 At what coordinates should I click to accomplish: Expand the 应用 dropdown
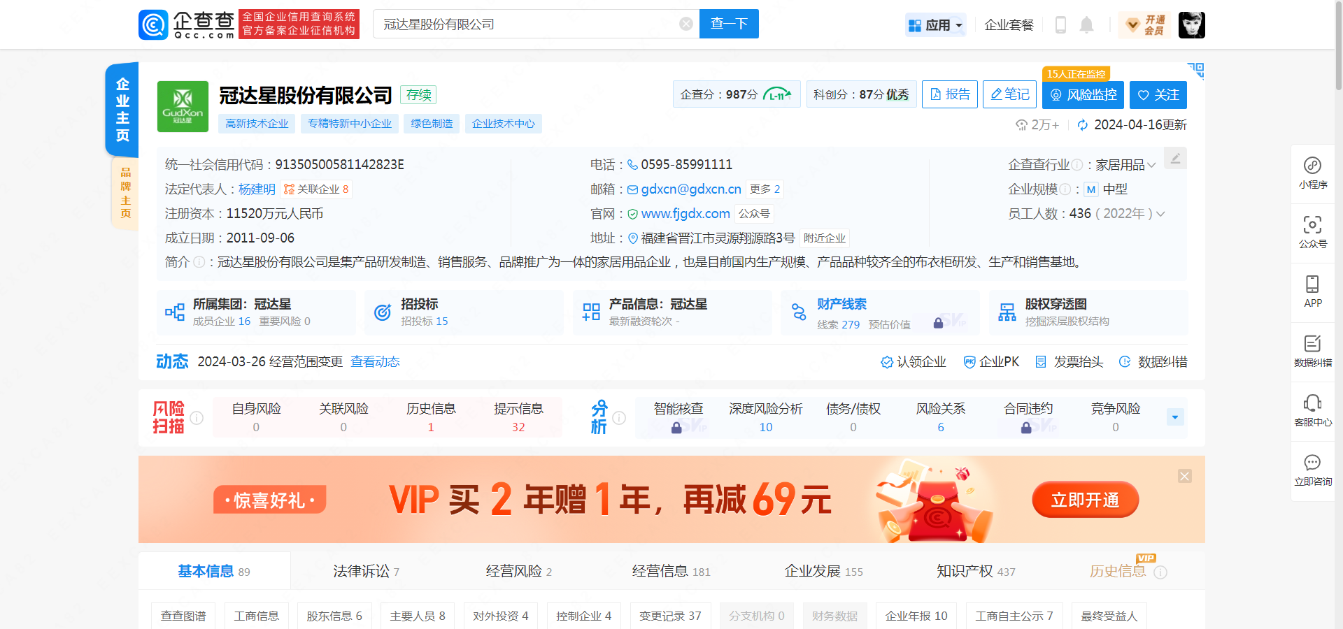(936, 25)
